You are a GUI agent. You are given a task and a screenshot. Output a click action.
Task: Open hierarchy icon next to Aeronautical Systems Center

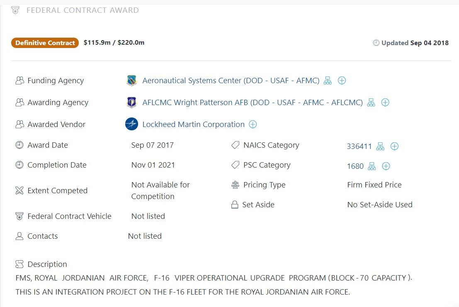tap(328, 80)
